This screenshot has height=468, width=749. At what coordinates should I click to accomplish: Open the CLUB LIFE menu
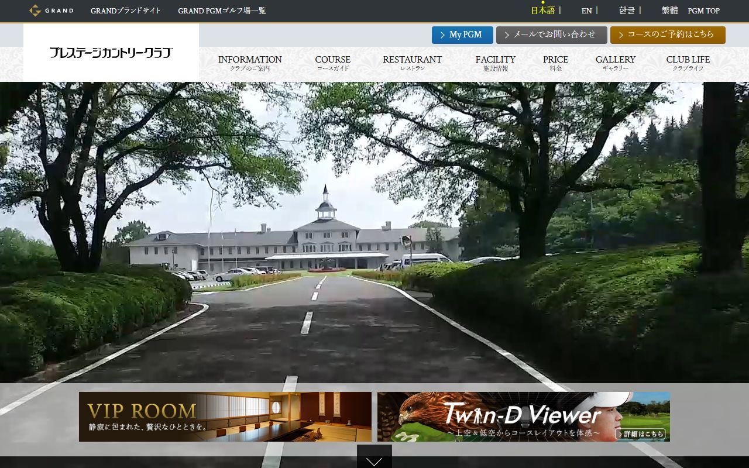point(688,63)
